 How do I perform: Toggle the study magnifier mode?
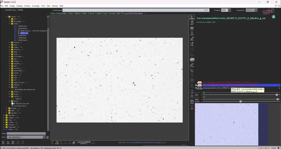pos(57,142)
